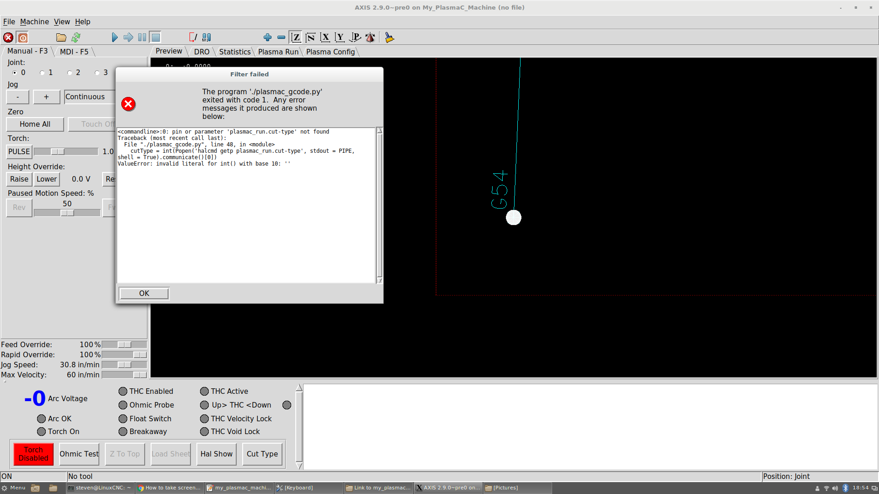Switch to the DRO tab
Image resolution: width=879 pixels, height=494 pixels.
(x=201, y=52)
